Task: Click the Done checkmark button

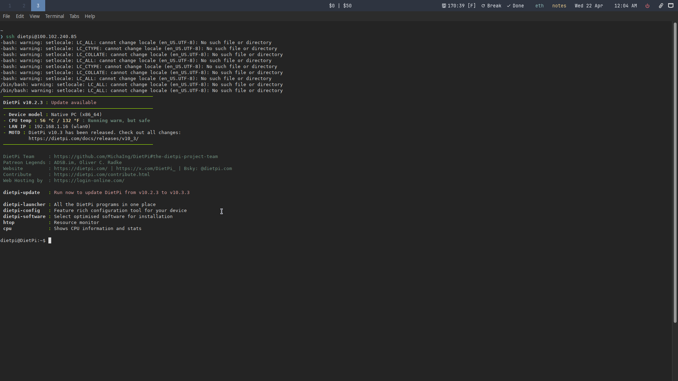Action: pos(515,6)
